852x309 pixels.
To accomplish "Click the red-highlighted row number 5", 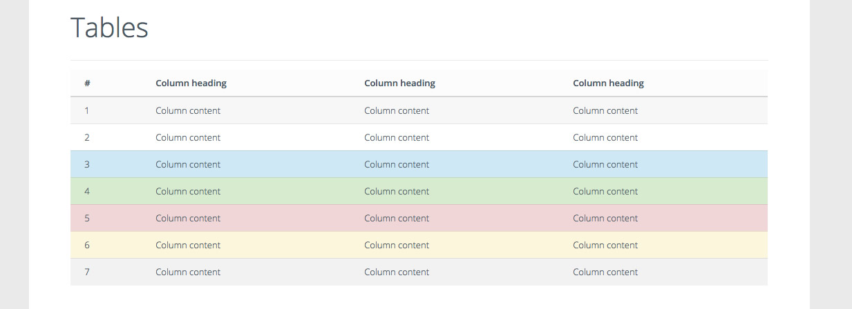I will point(419,218).
